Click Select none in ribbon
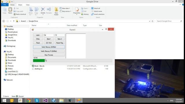 click(97, 11)
